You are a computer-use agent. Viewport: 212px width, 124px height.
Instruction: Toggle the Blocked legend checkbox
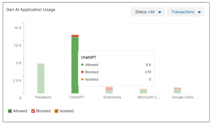pyautogui.click(x=33, y=111)
